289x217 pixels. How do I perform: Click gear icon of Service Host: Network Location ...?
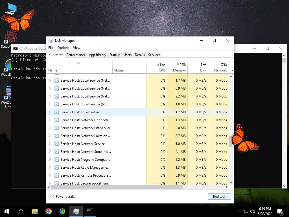pyautogui.click(x=56, y=136)
